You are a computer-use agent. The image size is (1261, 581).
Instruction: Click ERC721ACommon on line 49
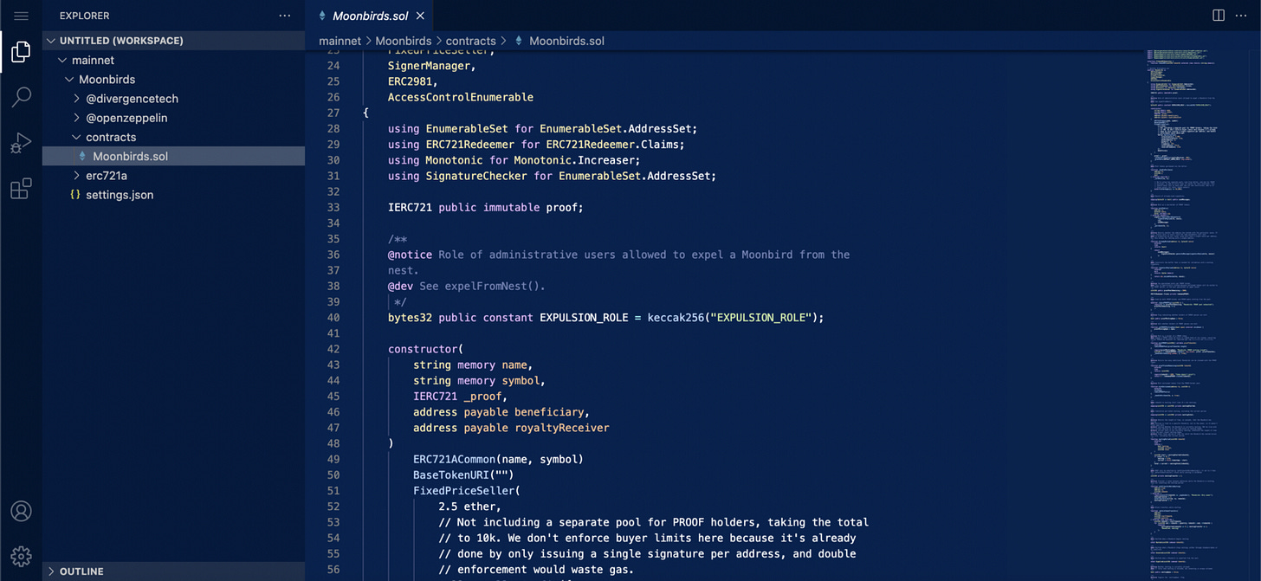454,459
